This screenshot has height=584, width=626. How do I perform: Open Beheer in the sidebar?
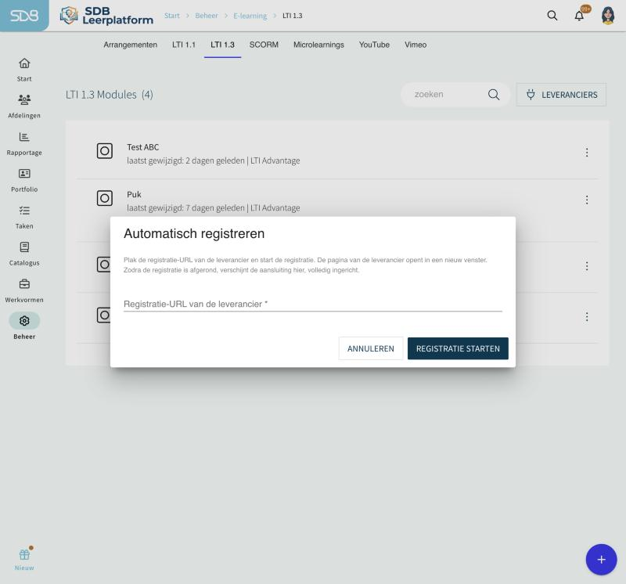pos(24,326)
